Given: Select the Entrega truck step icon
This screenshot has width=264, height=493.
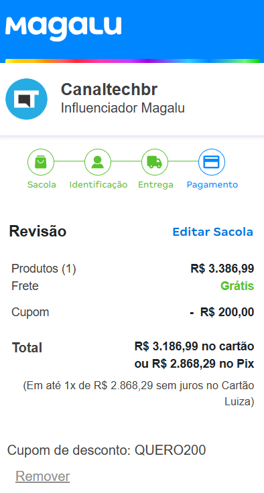Looking at the screenshot, I should 155,162.
